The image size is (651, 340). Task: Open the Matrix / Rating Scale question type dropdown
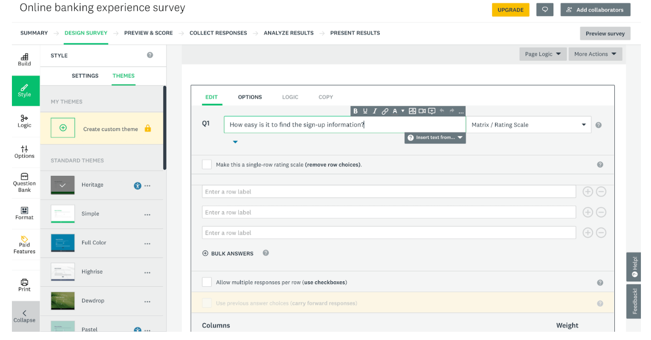point(529,125)
